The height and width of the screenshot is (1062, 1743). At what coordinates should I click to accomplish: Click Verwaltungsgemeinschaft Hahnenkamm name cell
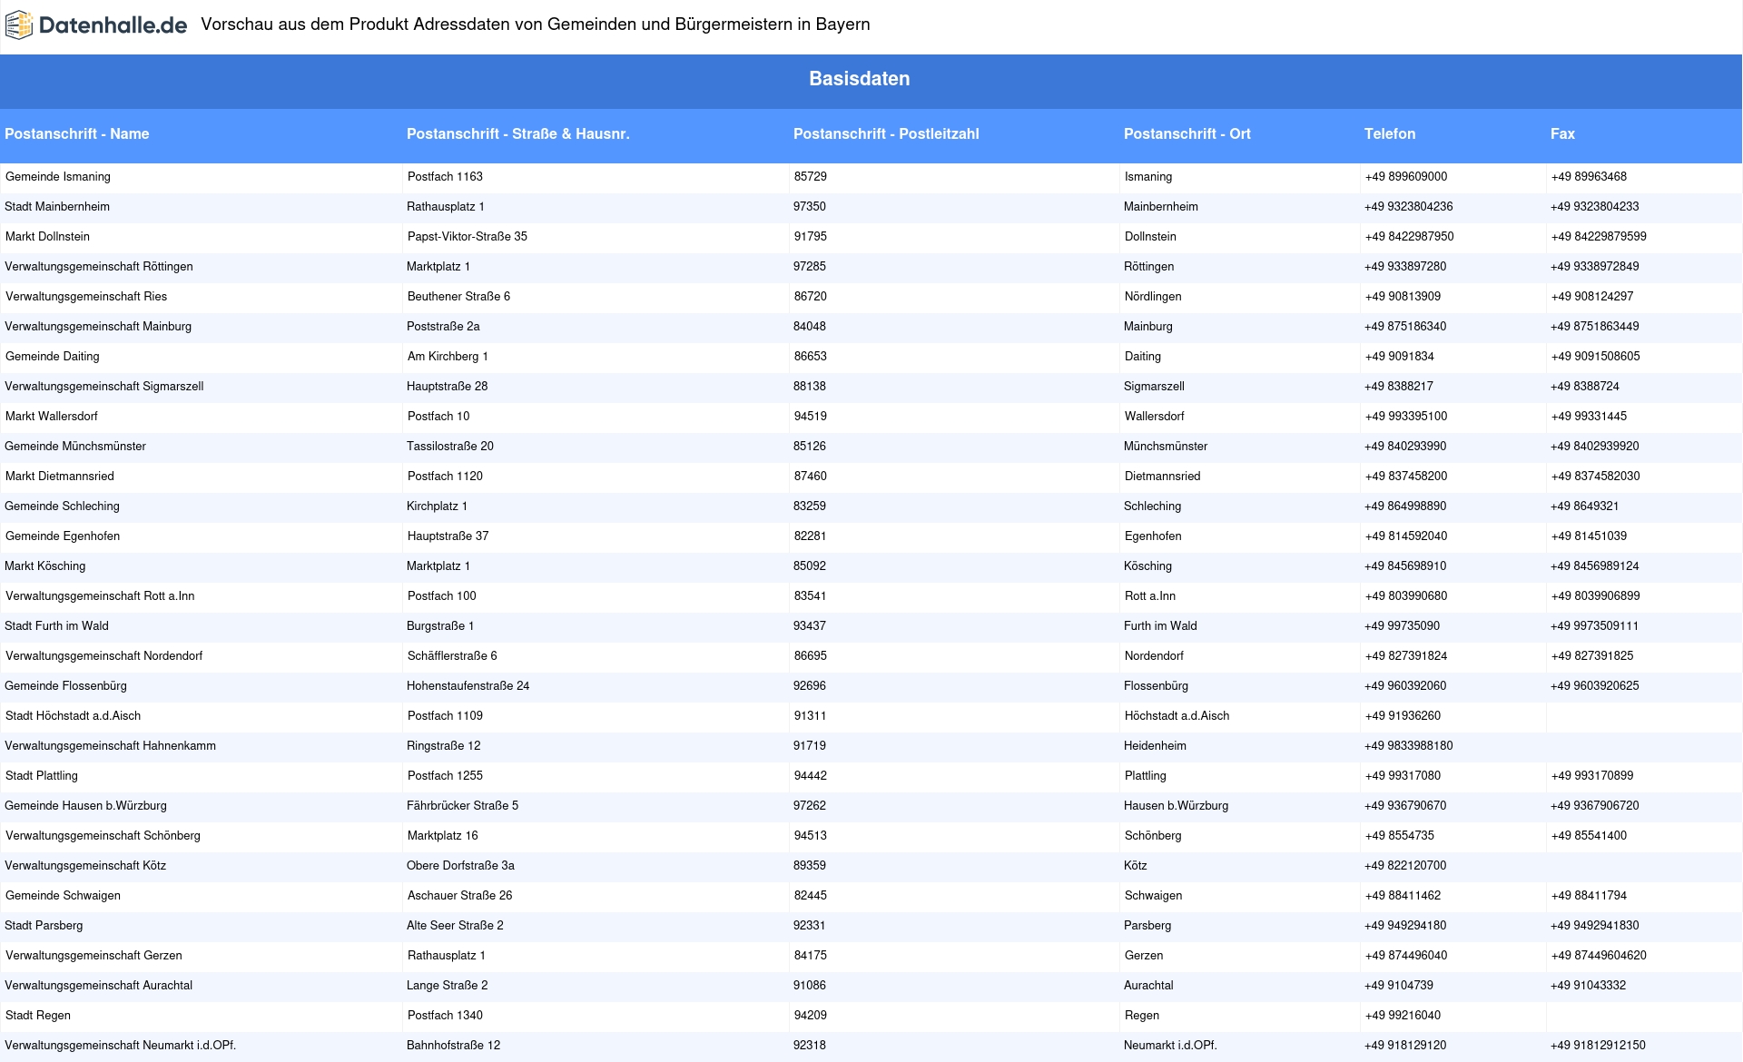tap(110, 746)
